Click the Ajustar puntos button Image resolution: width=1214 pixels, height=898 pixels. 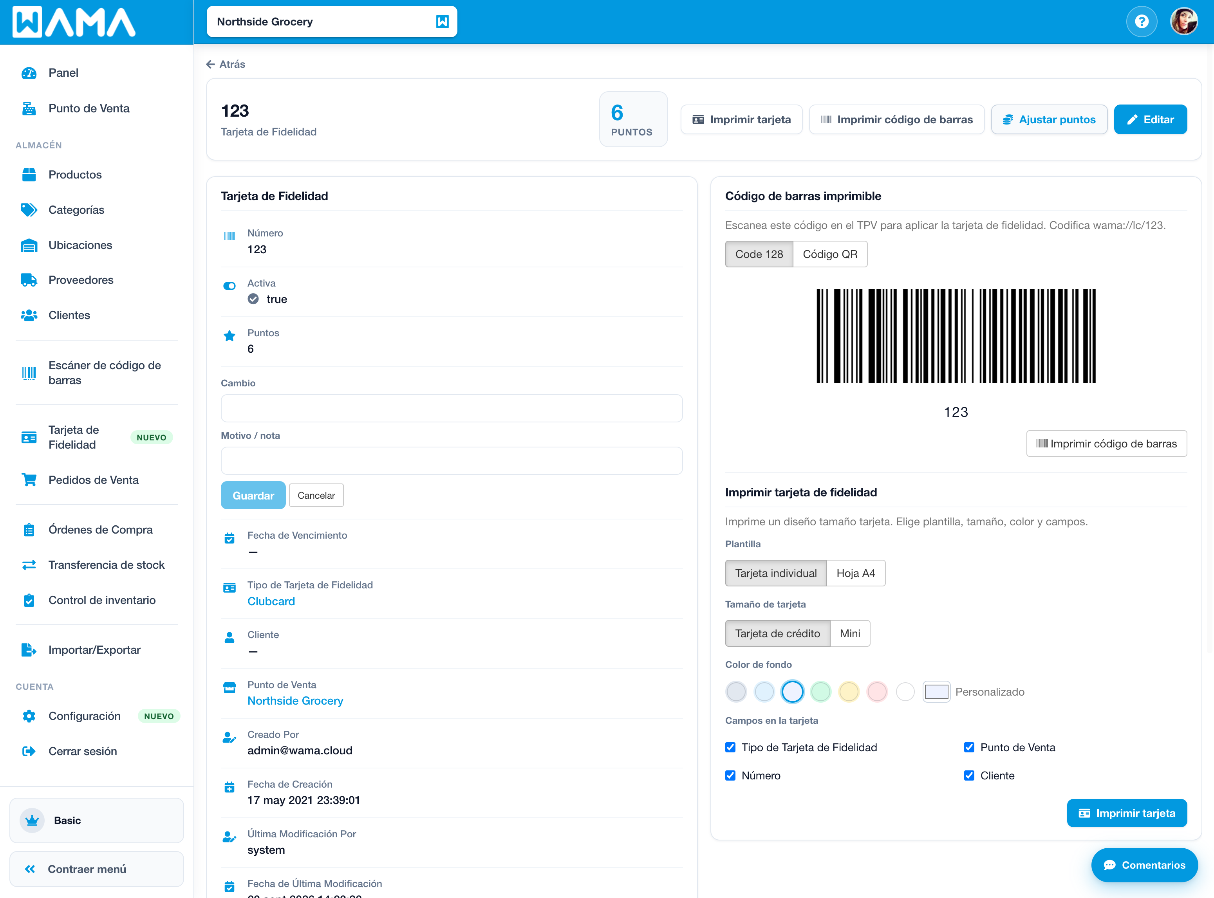[1049, 119]
